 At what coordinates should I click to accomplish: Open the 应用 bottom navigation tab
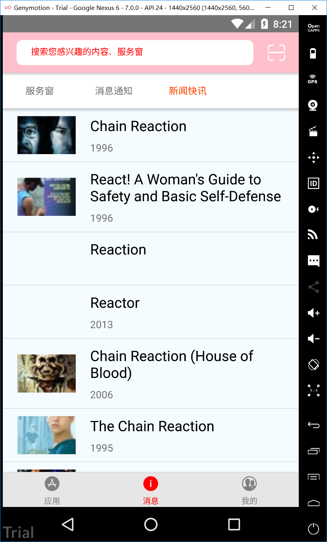coord(52,490)
